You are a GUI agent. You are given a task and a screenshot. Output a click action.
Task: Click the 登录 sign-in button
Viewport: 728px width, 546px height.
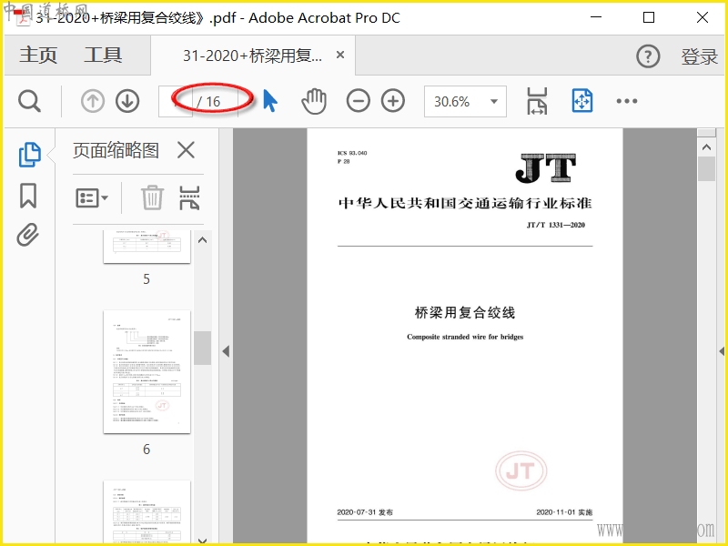[699, 56]
